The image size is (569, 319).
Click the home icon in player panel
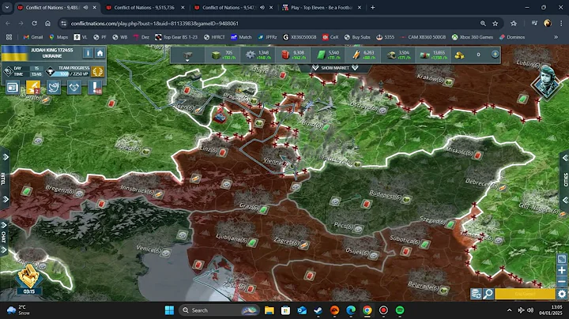(x=100, y=53)
